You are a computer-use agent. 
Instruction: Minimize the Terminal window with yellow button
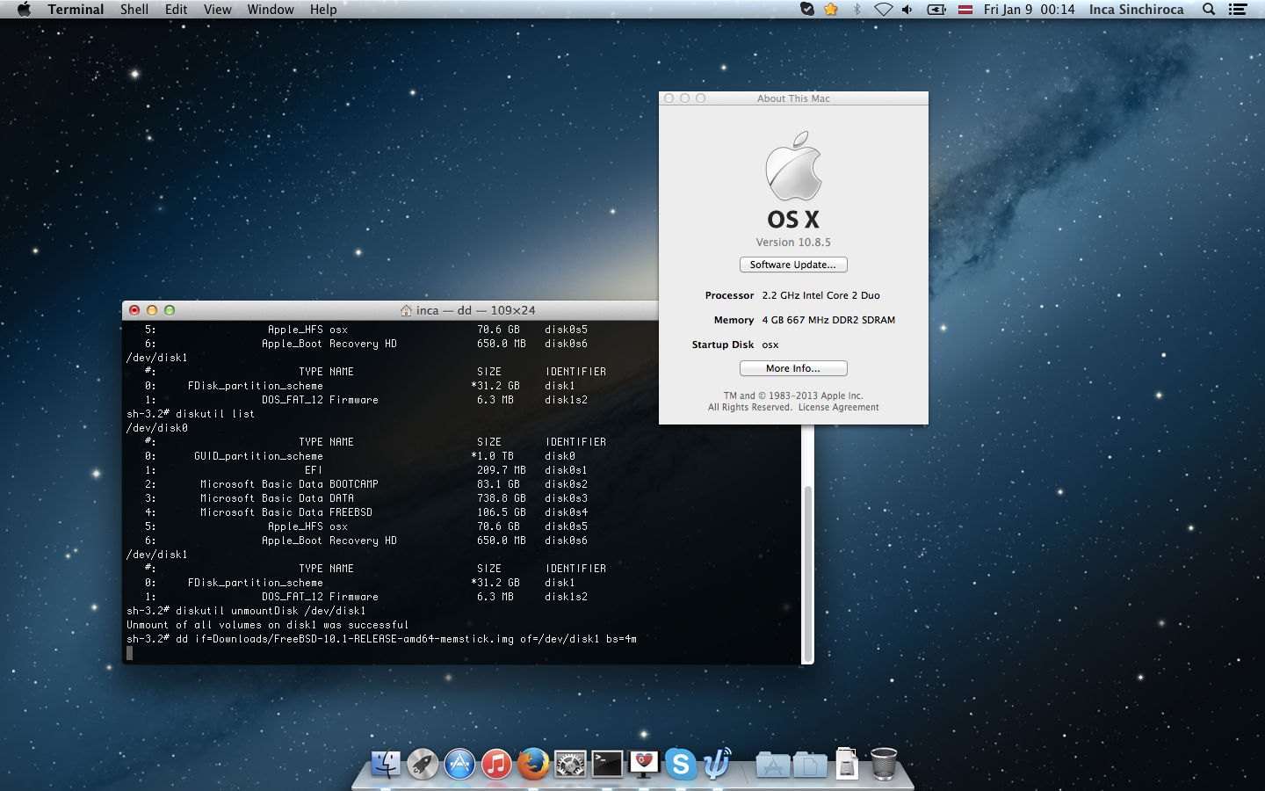[152, 310]
